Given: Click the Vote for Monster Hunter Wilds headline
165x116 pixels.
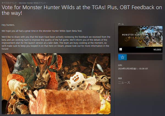Looking at the screenshot, I should coord(82,10).
